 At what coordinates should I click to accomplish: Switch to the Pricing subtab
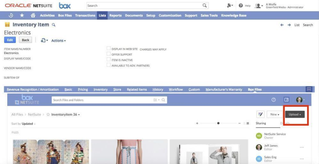(83, 90)
